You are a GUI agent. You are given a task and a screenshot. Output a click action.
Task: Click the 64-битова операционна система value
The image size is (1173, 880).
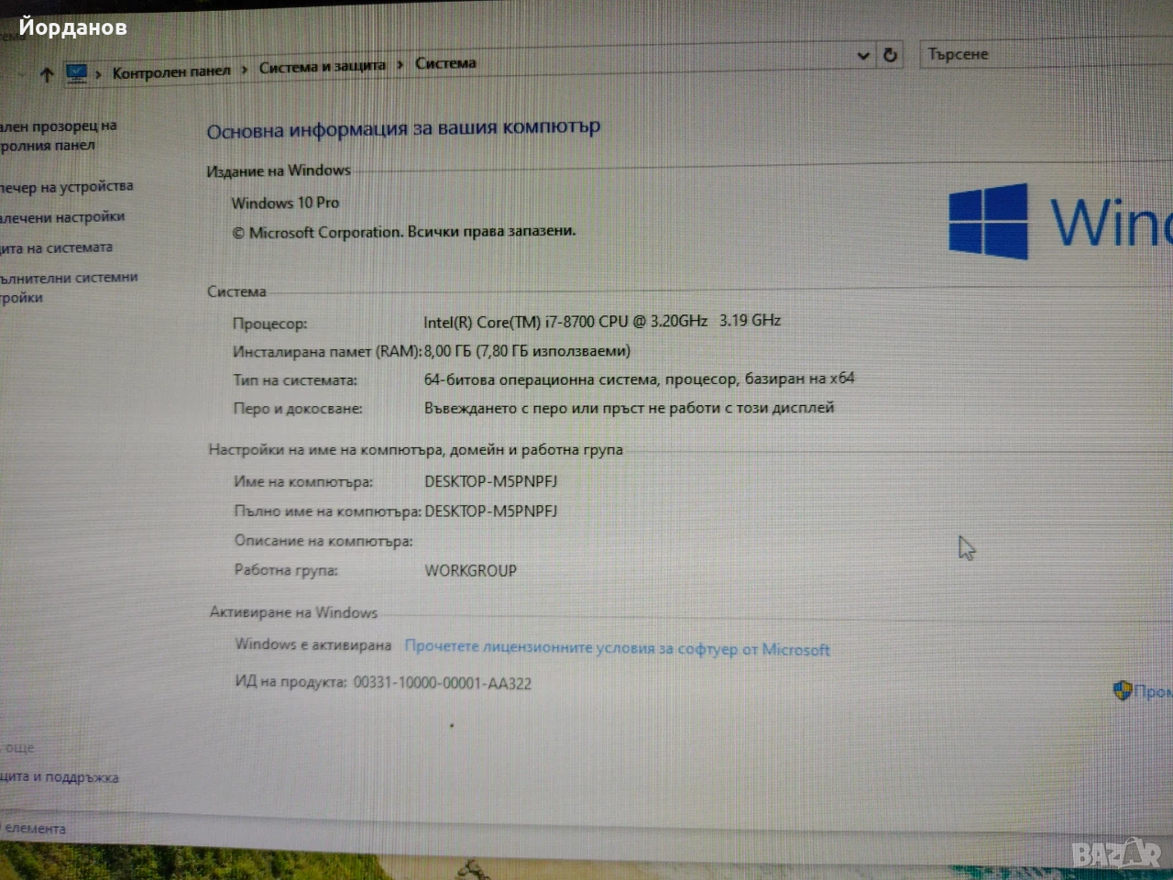(x=639, y=379)
